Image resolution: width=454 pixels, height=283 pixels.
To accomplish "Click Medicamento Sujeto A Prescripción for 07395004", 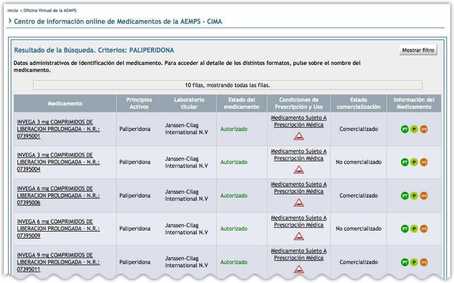I will tap(298, 155).
